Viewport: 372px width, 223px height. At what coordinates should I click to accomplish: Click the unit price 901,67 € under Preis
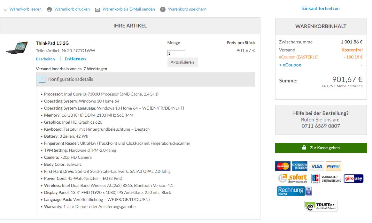pos(245,50)
